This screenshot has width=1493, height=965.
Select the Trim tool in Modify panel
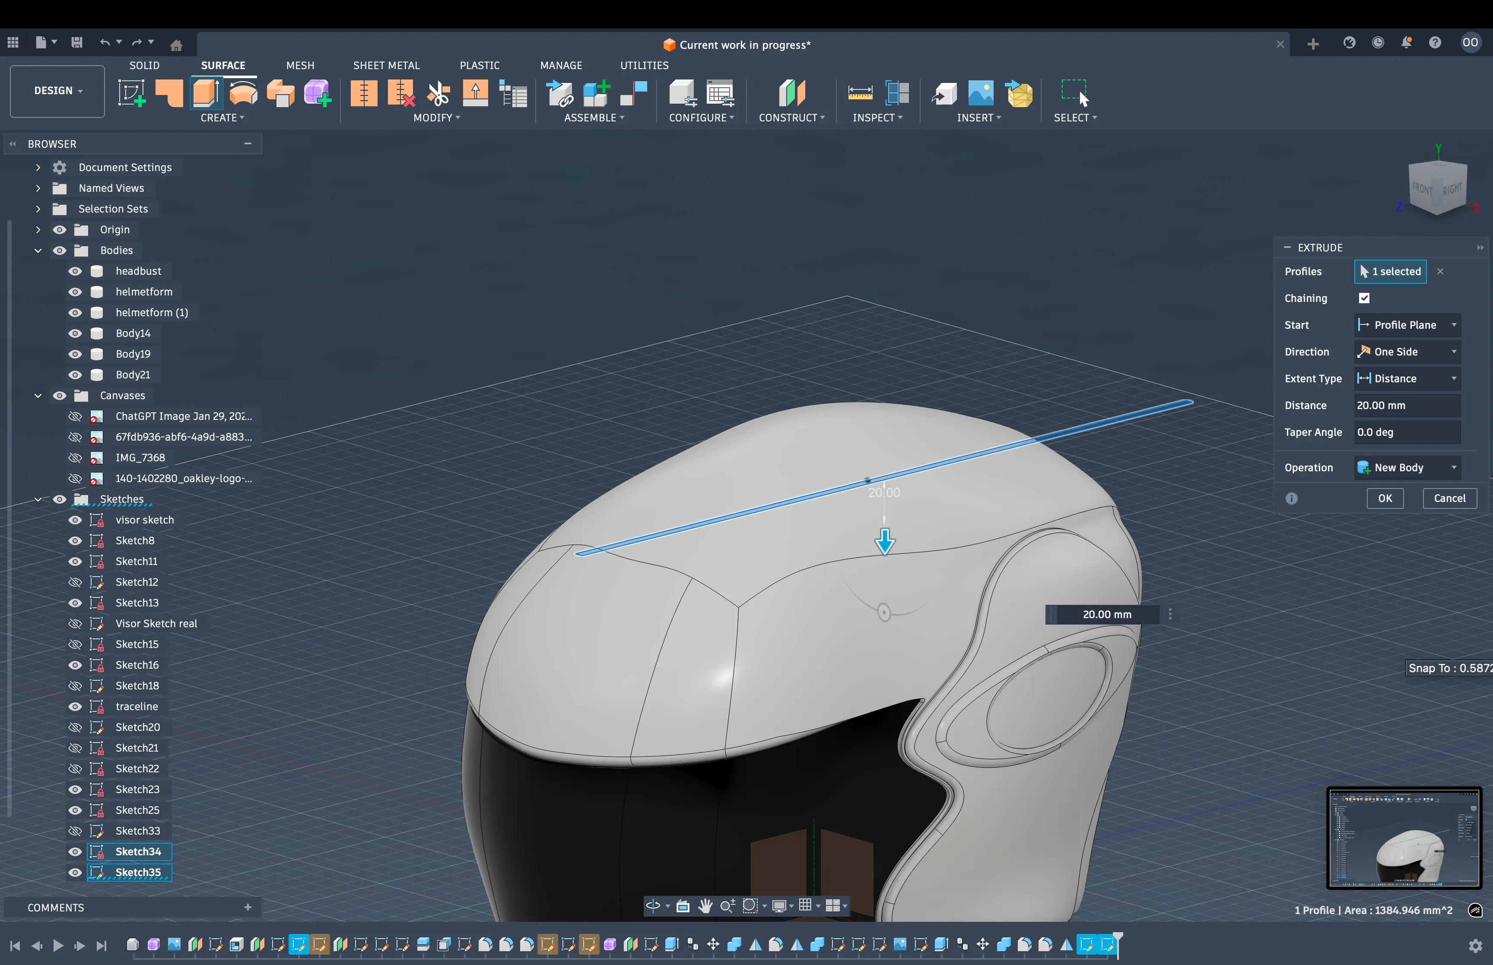438,93
